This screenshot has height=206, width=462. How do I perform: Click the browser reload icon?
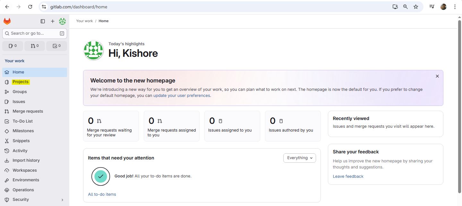click(30, 7)
